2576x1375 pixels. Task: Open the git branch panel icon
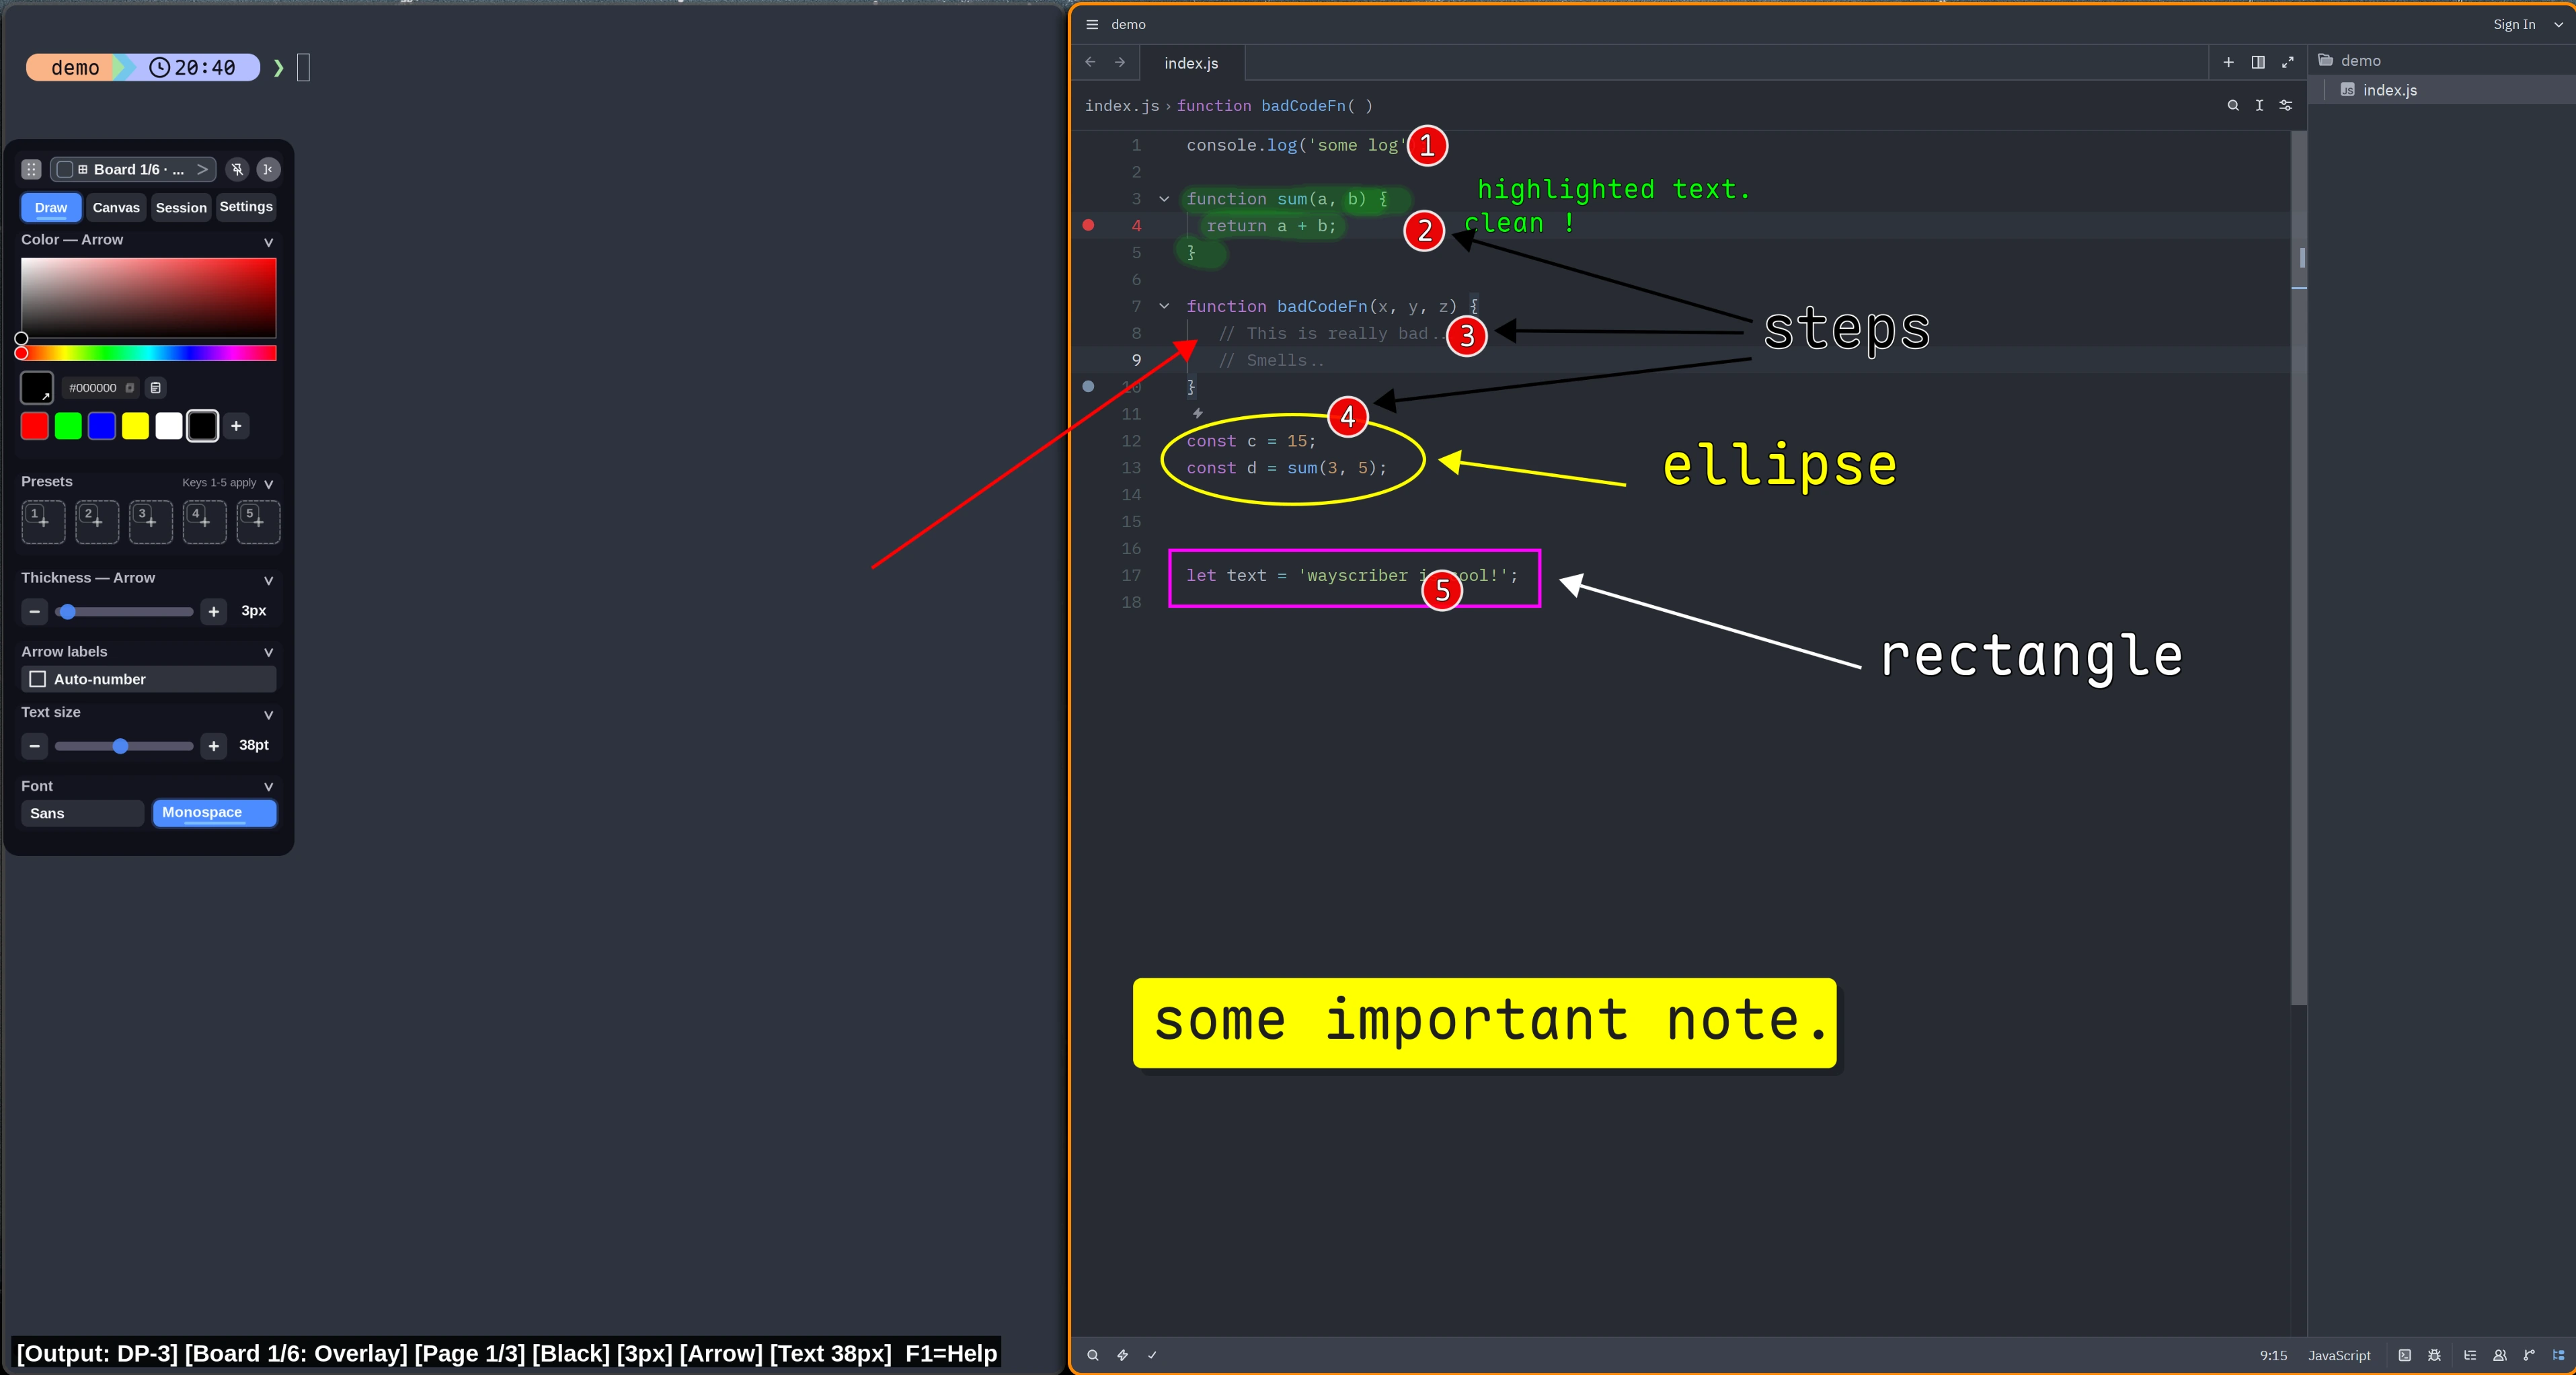coord(2529,1355)
